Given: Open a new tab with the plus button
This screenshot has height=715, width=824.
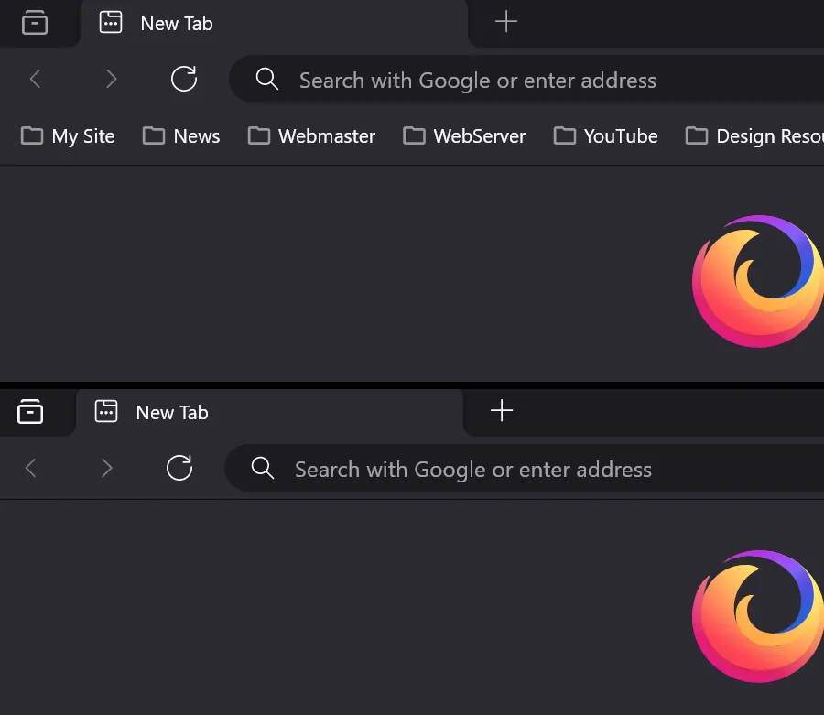Looking at the screenshot, I should point(505,23).
